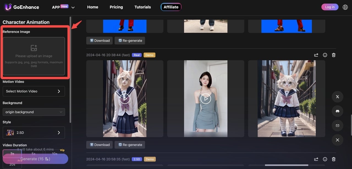Open the email contact button
This screenshot has height=169, width=352.
[337, 126]
